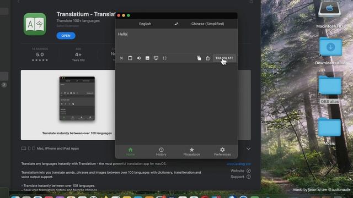Paste from clipboard icon in Translatium toolbar

click(130, 58)
